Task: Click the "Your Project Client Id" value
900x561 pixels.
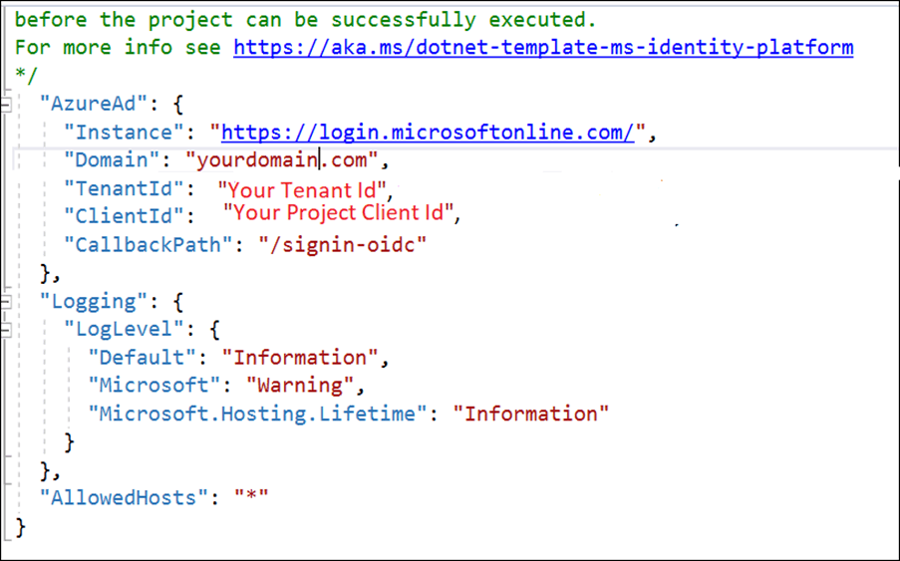Action: pos(340,213)
